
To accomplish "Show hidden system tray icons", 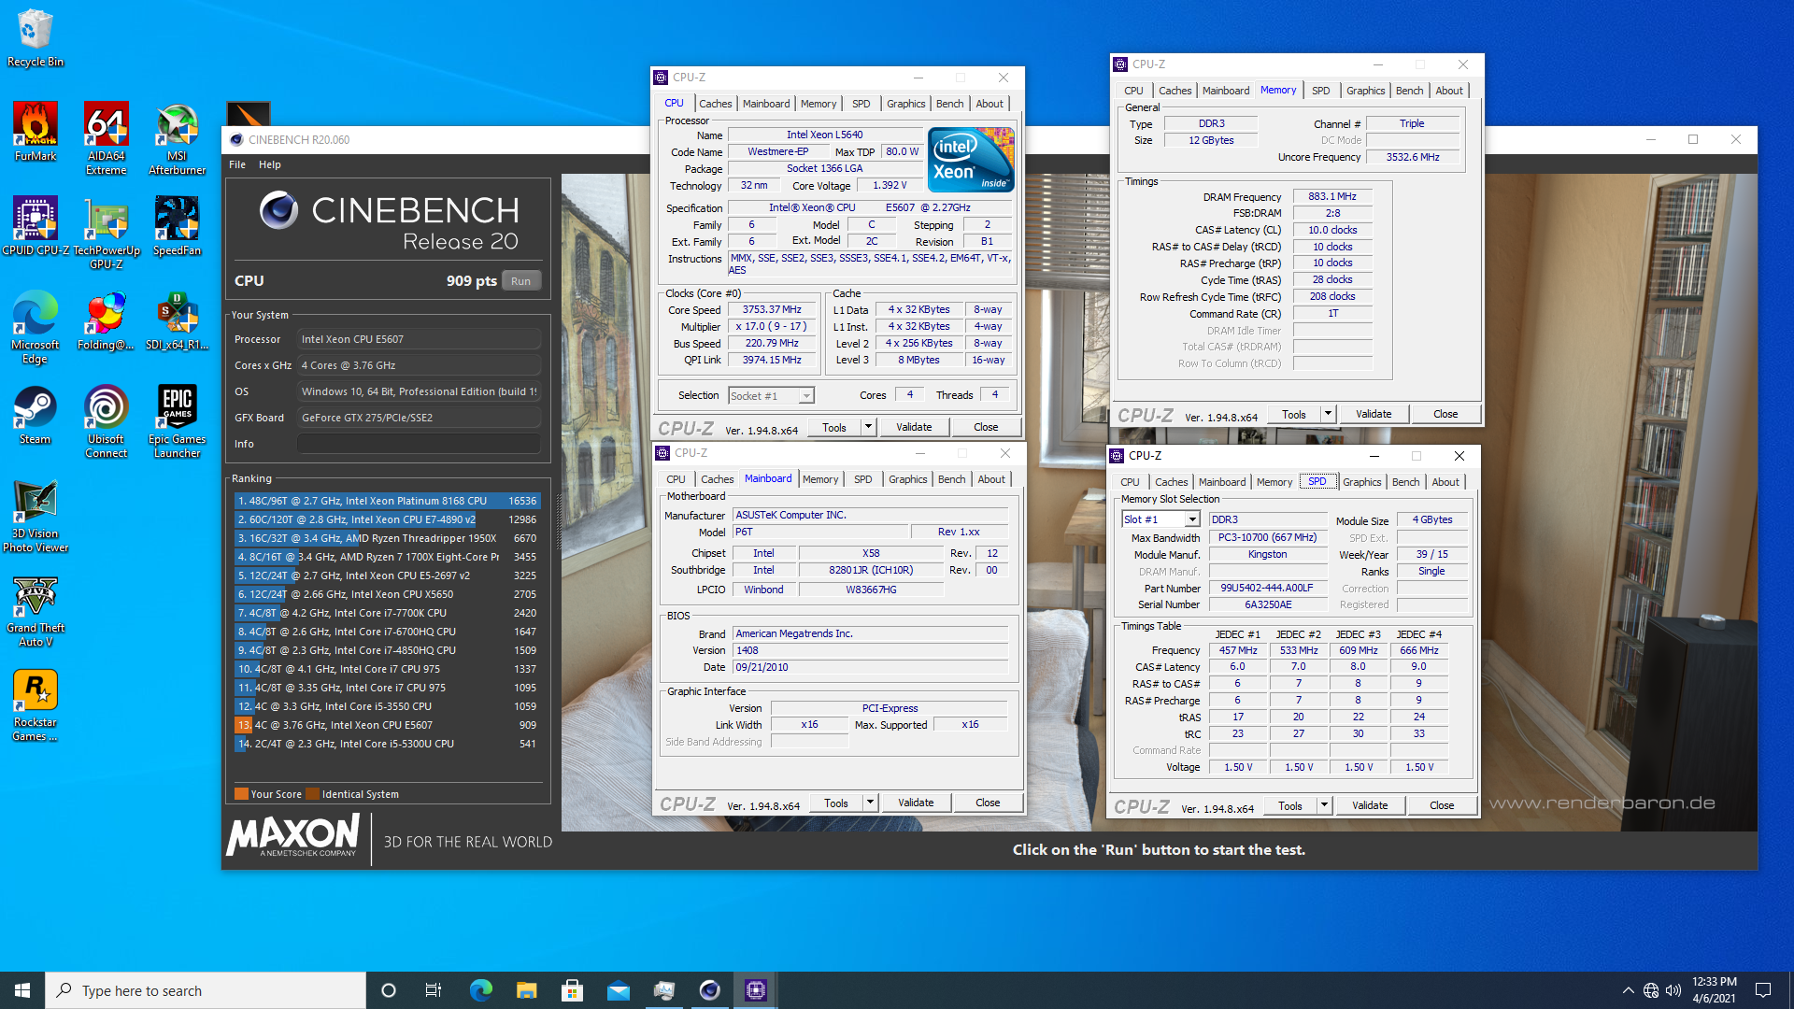I will pyautogui.click(x=1628, y=990).
